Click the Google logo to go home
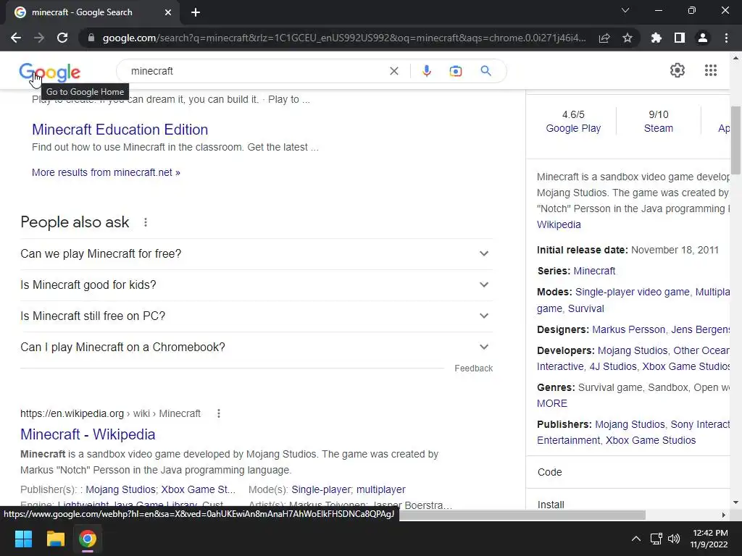 point(50,72)
